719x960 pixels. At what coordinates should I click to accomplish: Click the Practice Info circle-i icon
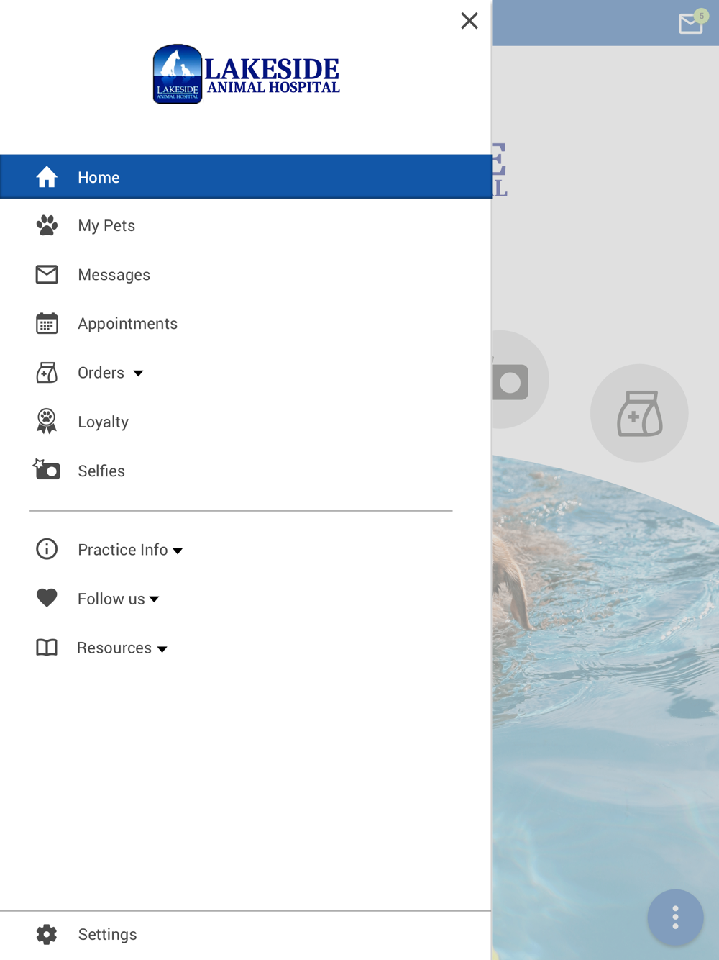click(x=47, y=549)
